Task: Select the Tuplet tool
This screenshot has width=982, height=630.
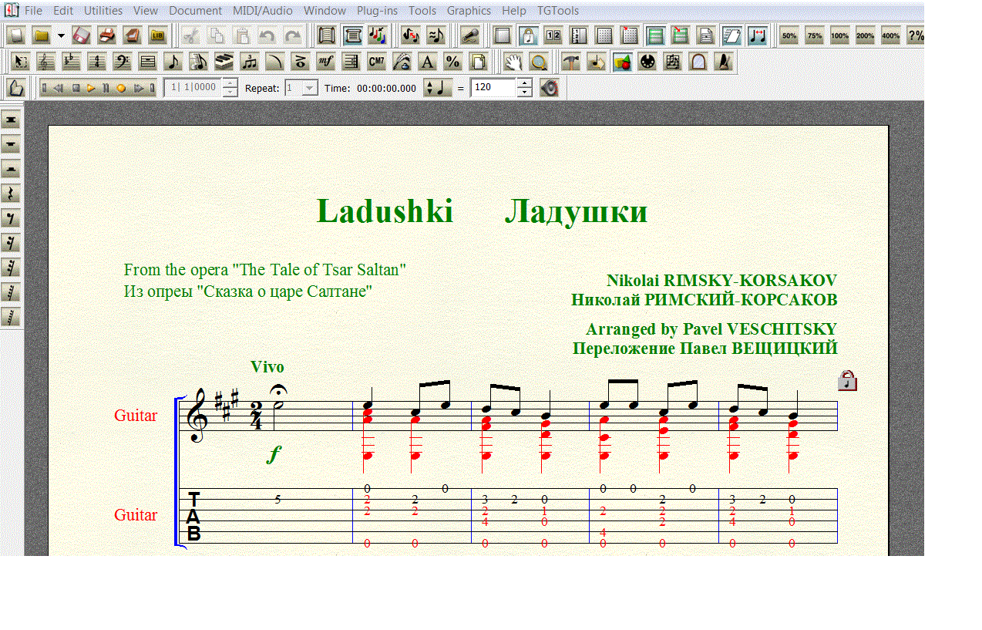Action: coord(250,62)
